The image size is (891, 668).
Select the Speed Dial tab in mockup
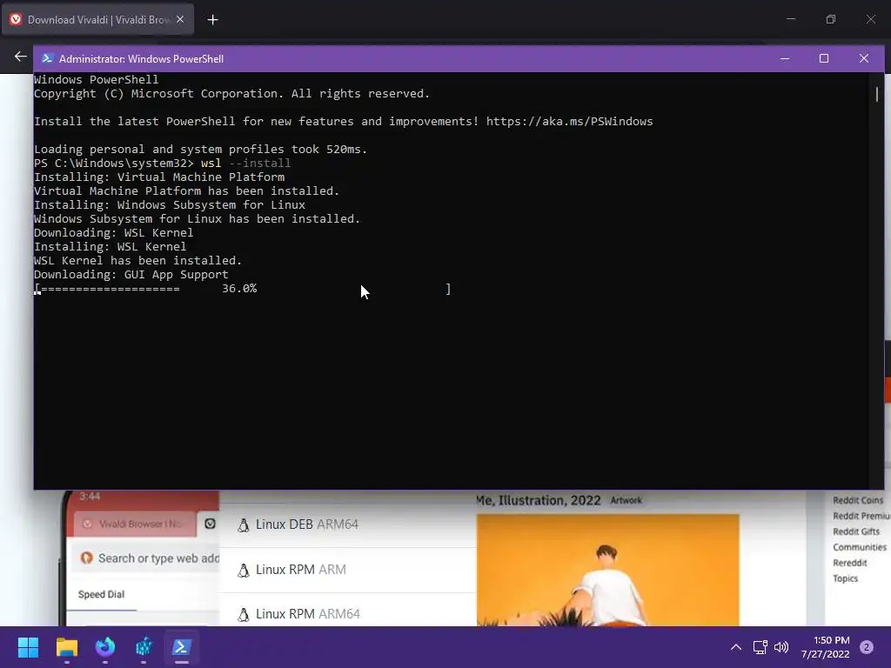pyautogui.click(x=101, y=594)
